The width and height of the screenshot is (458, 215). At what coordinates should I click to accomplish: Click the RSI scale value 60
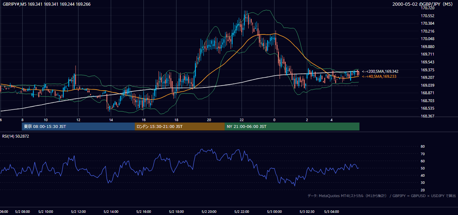(x=423, y=161)
